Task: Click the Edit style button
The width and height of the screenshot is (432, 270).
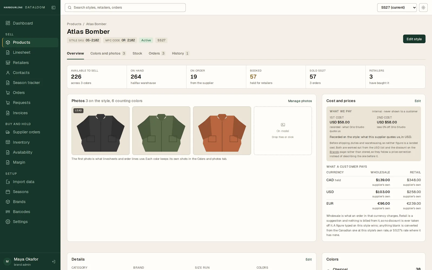Action: (x=414, y=39)
